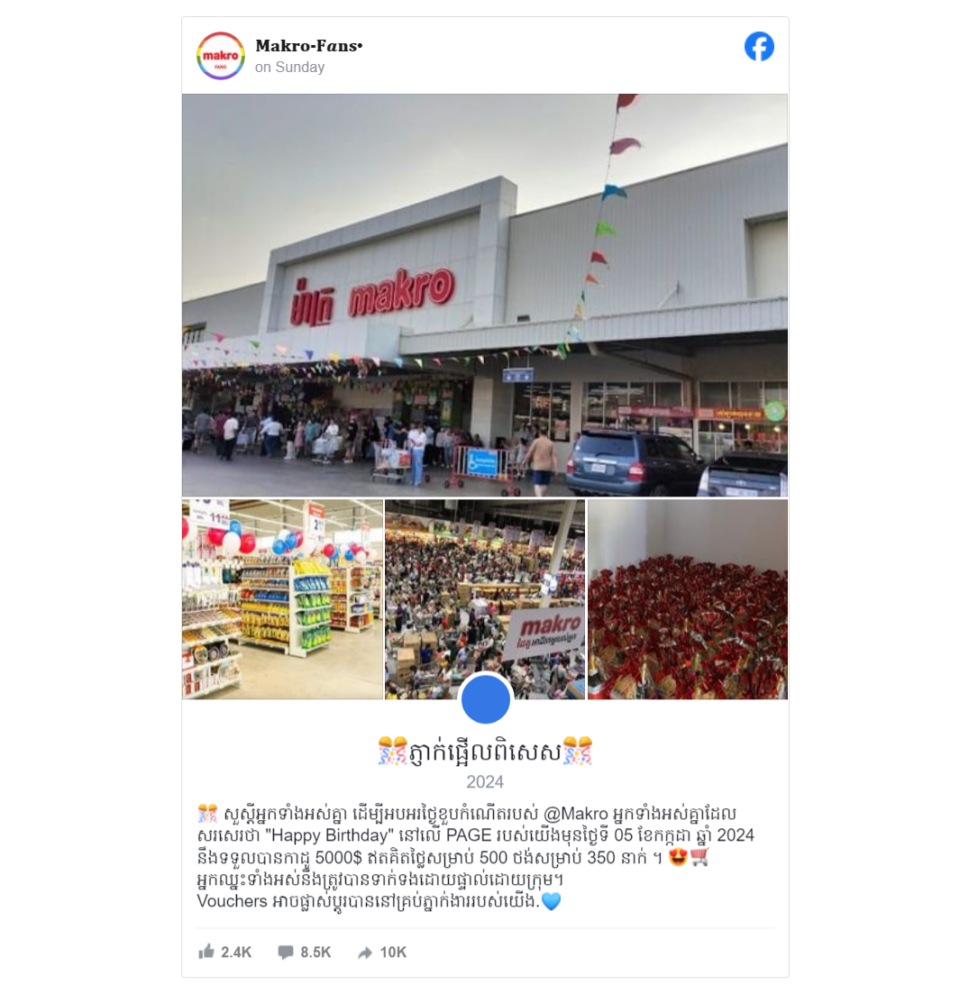Click the blue heart emoji ending the post

(x=551, y=901)
